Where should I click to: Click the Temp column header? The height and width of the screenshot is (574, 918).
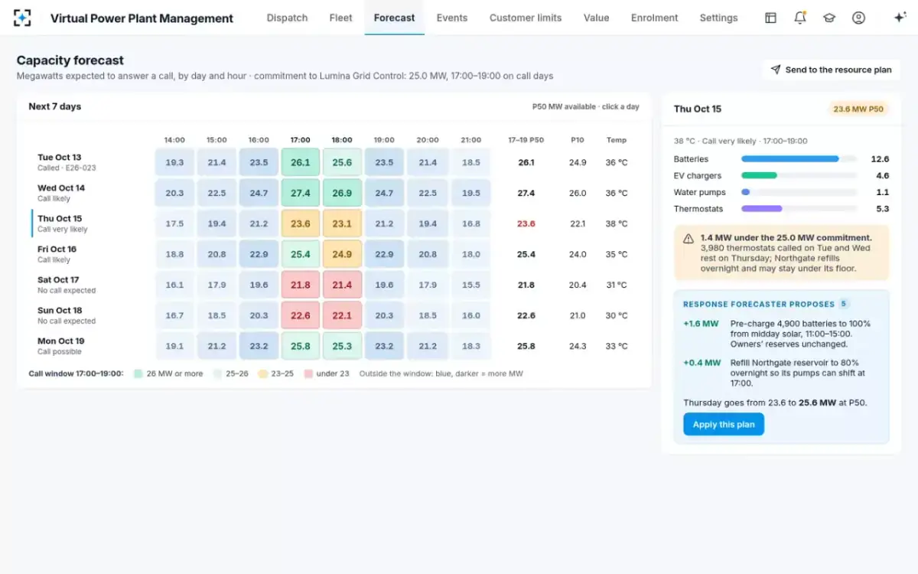coord(617,140)
